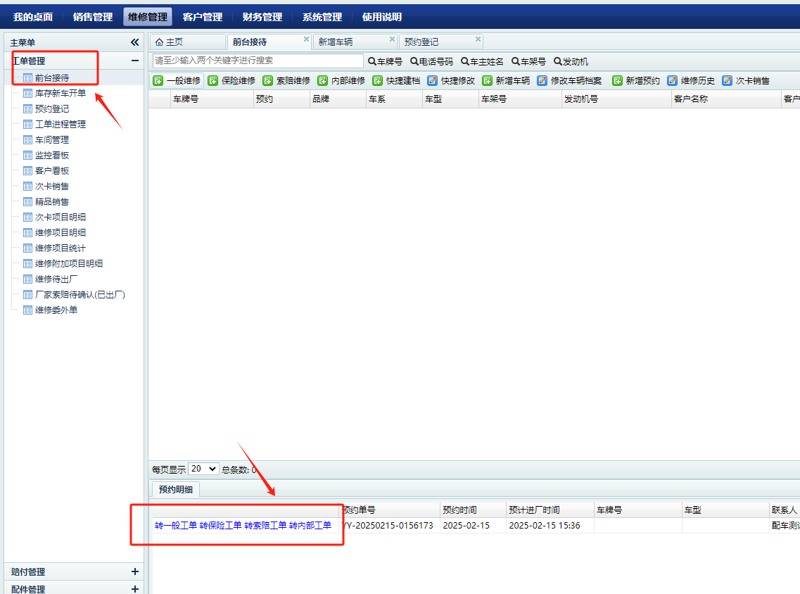The image size is (800, 594).
Task: Collapse the 主菜单 sidebar panel
Action: (134, 42)
